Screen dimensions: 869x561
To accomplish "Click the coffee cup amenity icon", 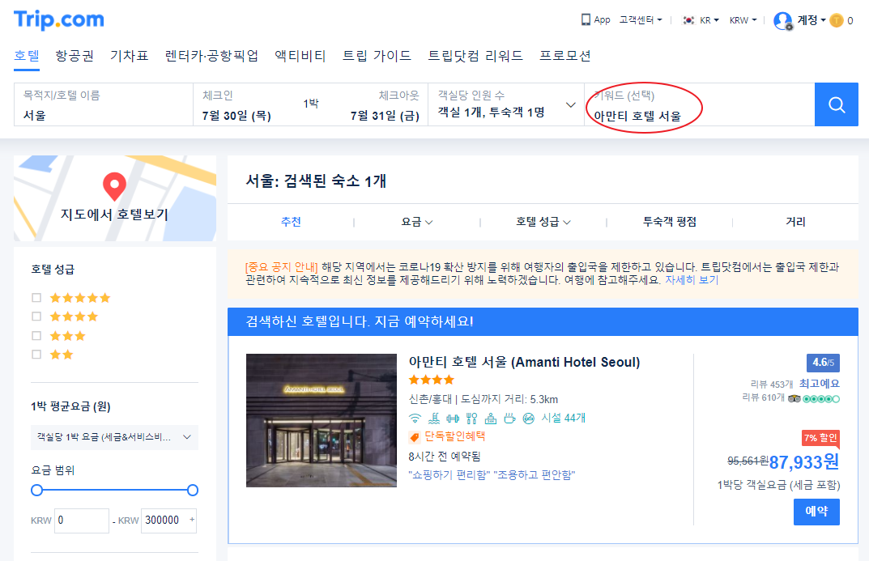I will tap(509, 419).
